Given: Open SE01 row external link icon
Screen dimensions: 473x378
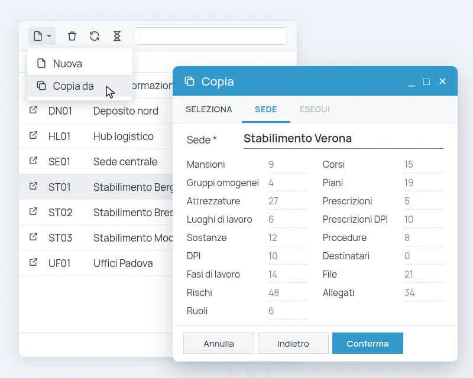Looking at the screenshot, I should pos(34,161).
